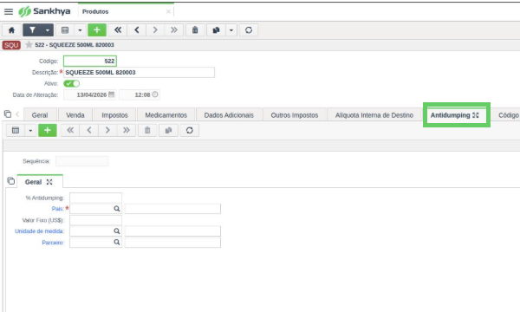The width and height of the screenshot is (520, 312).
Task: Switch to grid view in top toolbar
Action: (65, 30)
